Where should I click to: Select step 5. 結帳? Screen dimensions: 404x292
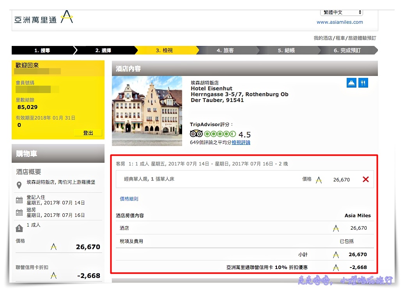pyautogui.click(x=286, y=51)
